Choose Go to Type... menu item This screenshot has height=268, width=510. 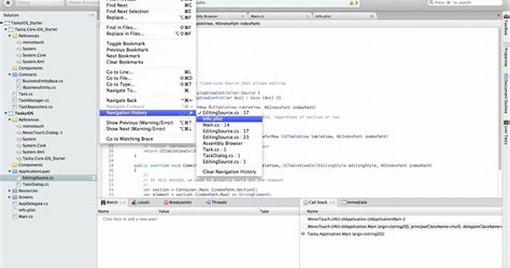(x=149, y=84)
